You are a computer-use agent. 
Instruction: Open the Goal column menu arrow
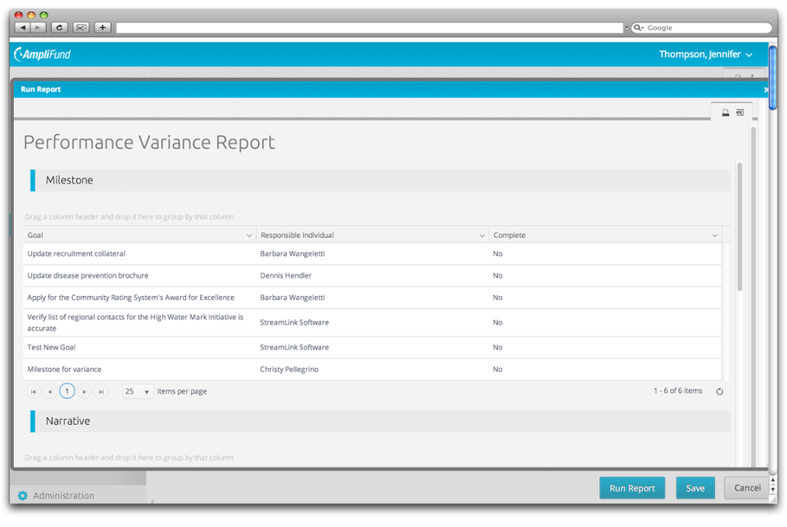249,235
